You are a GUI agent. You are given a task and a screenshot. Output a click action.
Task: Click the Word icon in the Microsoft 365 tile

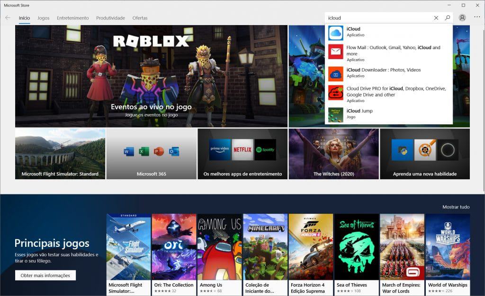click(x=129, y=152)
